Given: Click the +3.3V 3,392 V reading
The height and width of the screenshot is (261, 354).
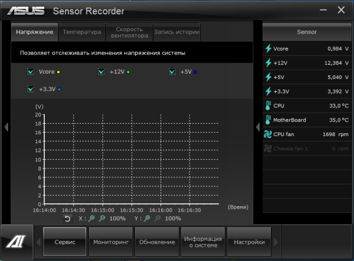Looking at the screenshot, I should point(337,91).
